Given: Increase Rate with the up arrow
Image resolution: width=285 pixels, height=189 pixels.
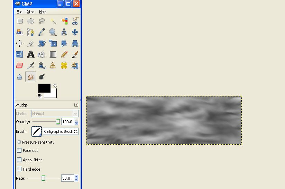Looking at the screenshot, I should (x=76, y=177).
